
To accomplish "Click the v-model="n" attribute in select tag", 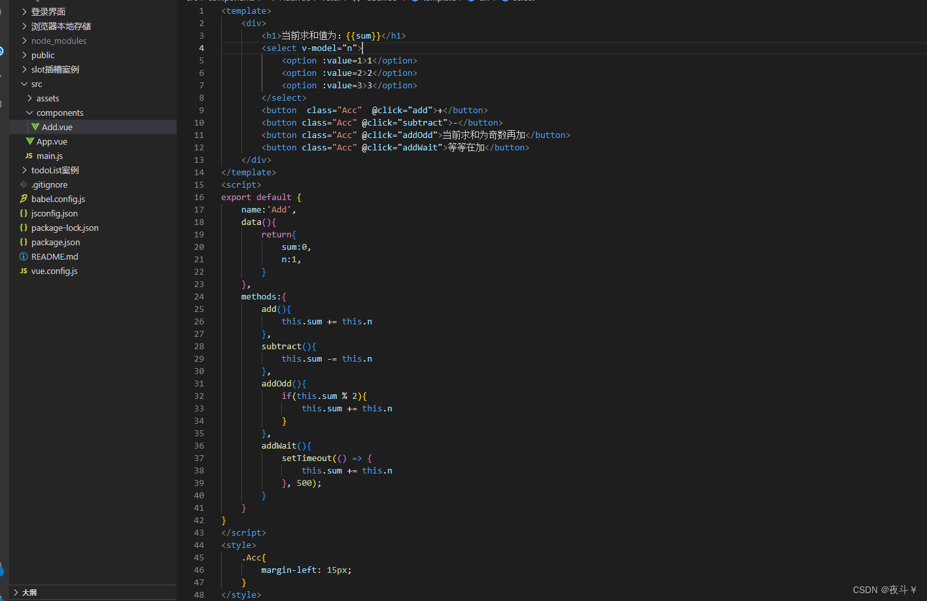I will coord(330,48).
